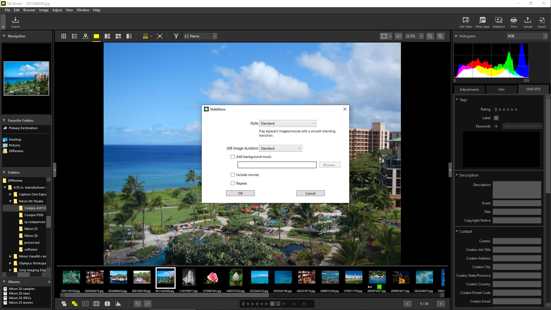Click the Description text field
Image resolution: width=551 pixels, height=310 pixels.
(517, 190)
